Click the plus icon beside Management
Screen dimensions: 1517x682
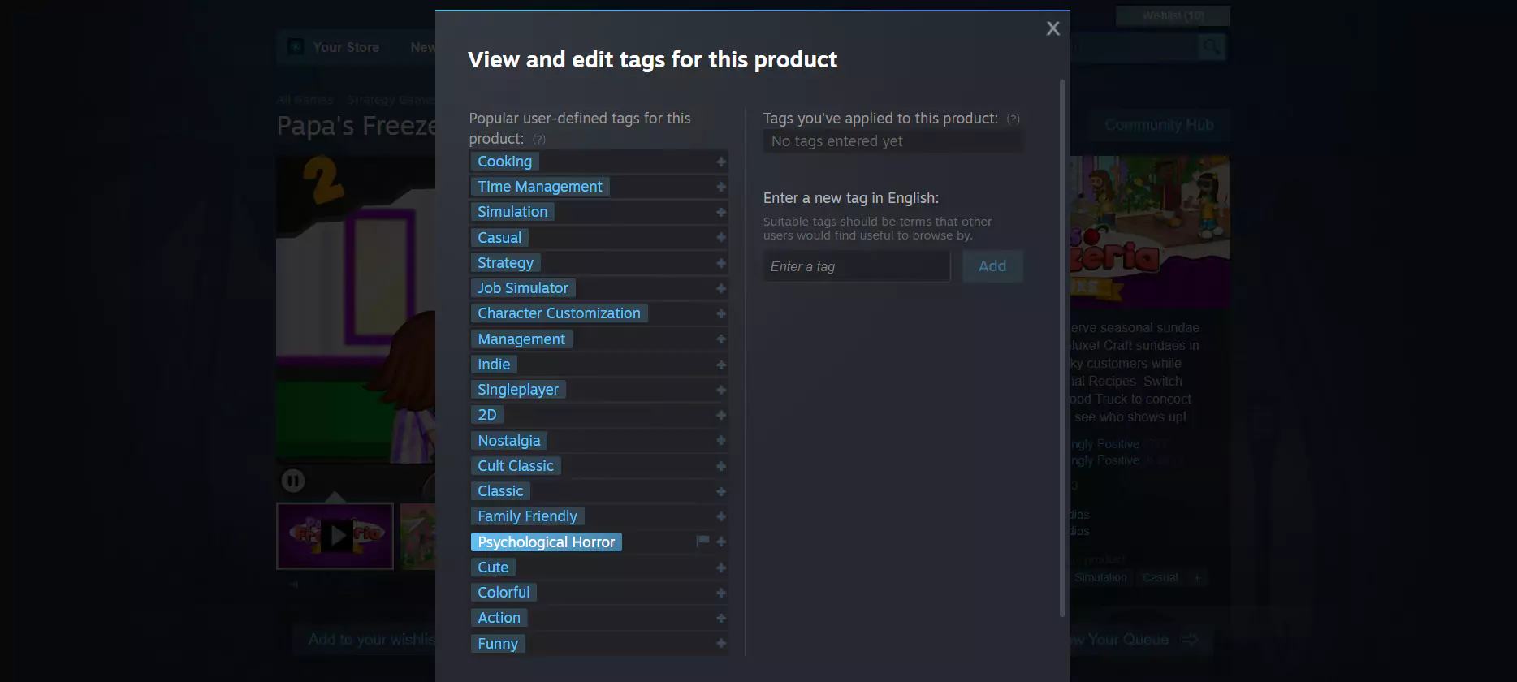(720, 339)
